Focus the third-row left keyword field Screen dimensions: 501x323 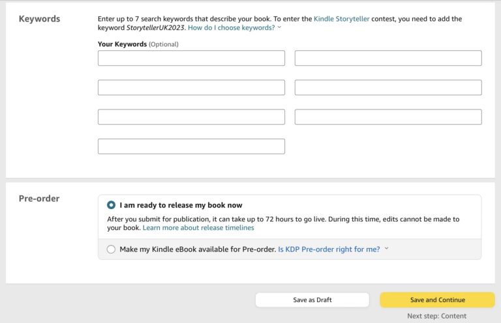click(191, 117)
